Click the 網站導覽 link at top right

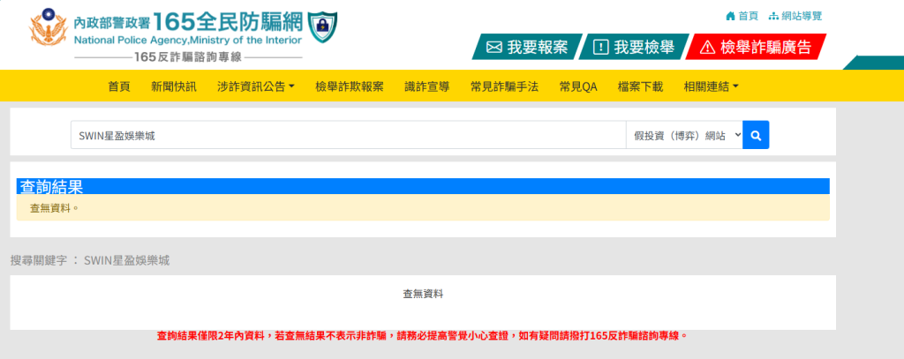[x=802, y=16]
